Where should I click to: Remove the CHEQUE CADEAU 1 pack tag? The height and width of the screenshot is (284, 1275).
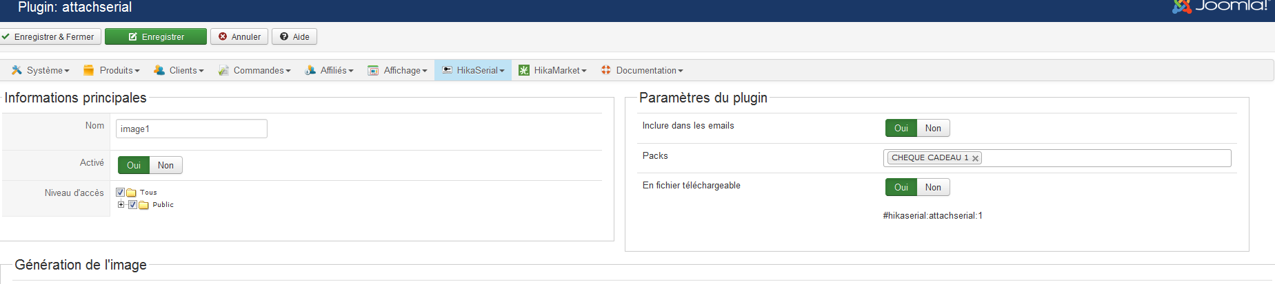(x=975, y=158)
